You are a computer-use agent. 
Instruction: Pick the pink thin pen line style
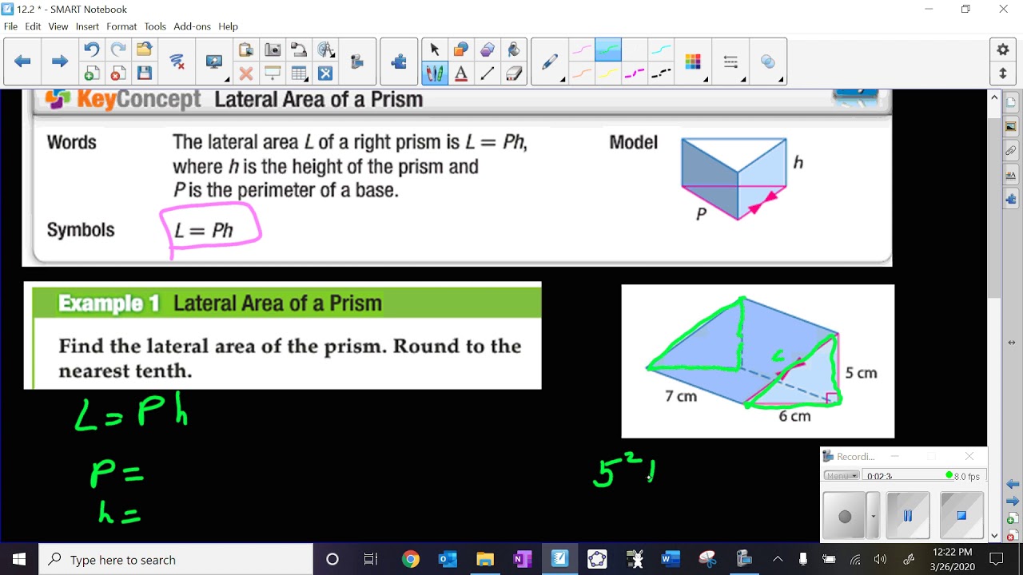[x=581, y=50]
